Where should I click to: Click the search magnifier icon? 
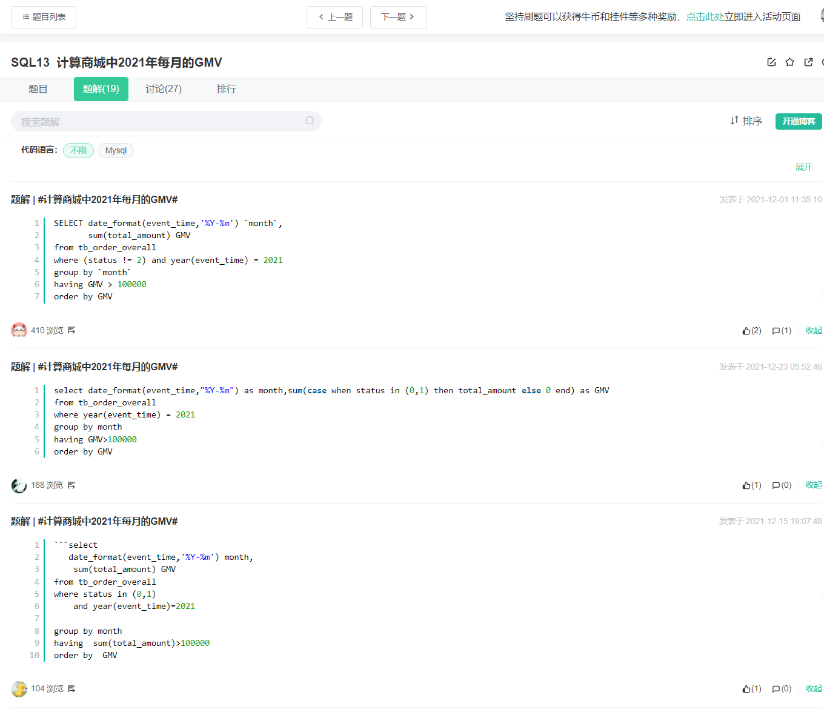[x=310, y=121]
